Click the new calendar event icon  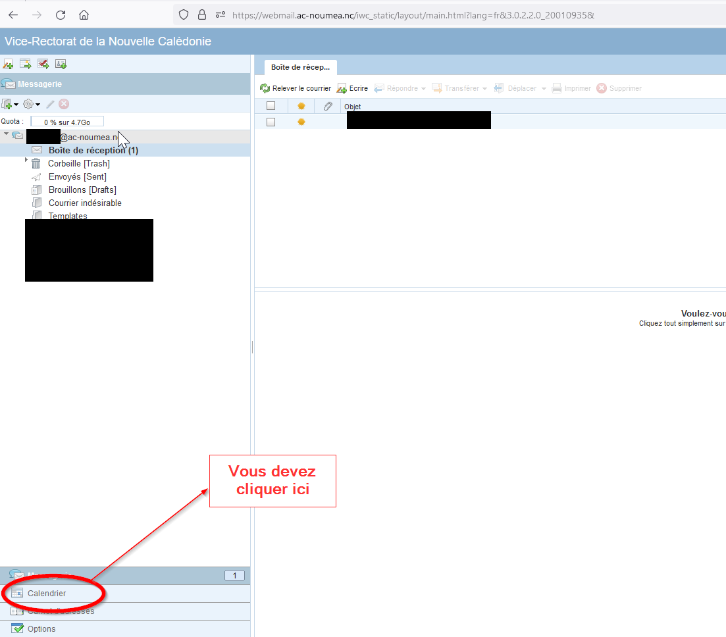pyautogui.click(x=26, y=64)
